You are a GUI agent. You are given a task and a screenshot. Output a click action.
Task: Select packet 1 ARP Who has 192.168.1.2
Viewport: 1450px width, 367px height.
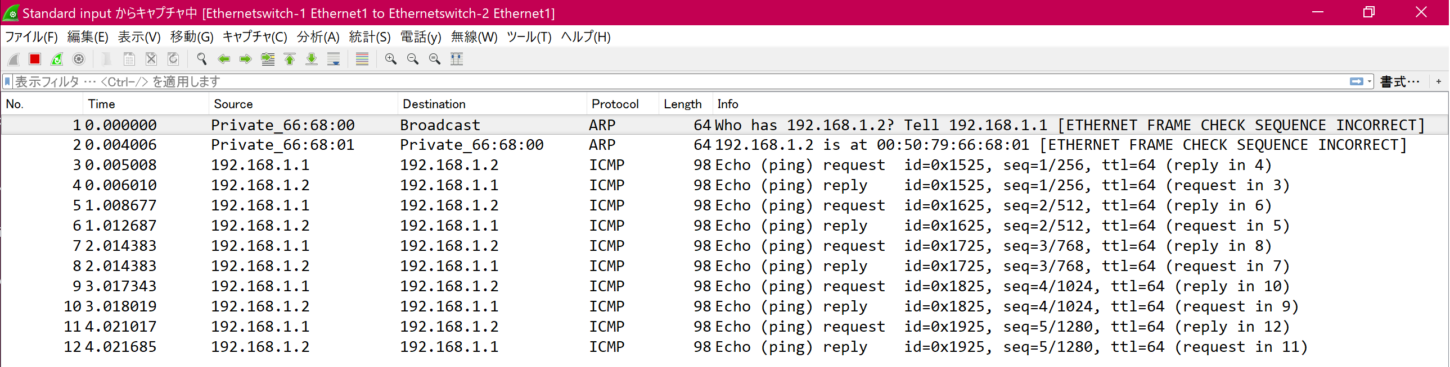[x=724, y=125]
